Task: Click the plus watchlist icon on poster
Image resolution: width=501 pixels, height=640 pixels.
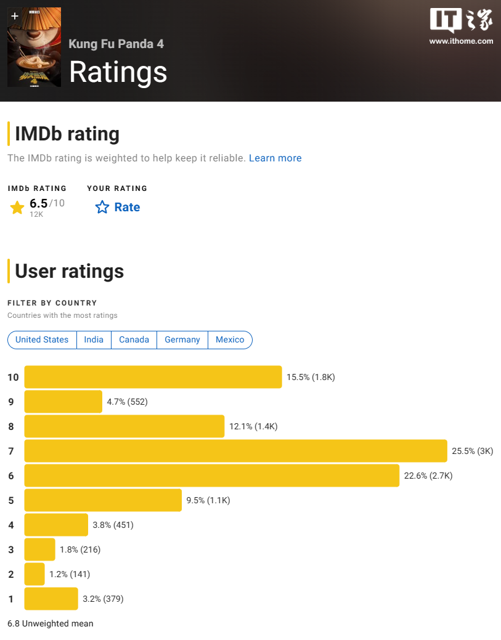Action: [x=15, y=16]
